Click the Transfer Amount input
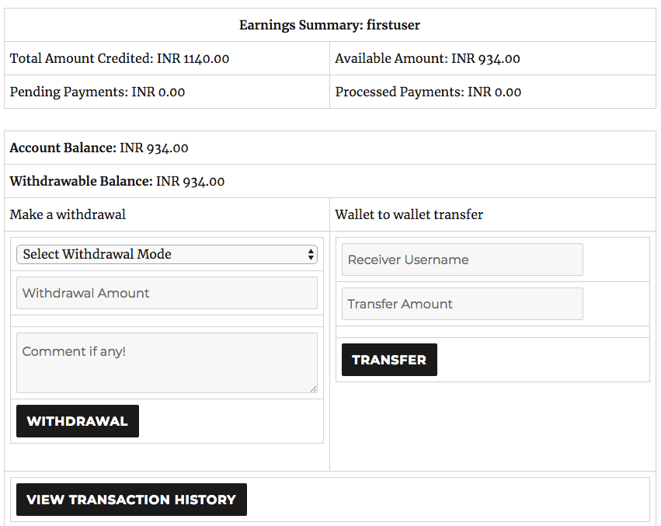The width and height of the screenshot is (661, 526). pyautogui.click(x=462, y=304)
